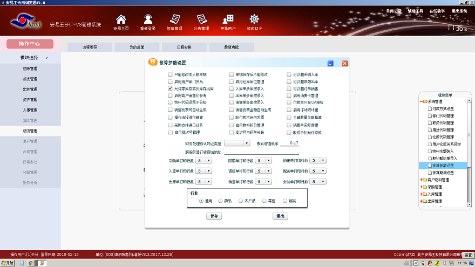The width and height of the screenshot is (475, 267).
Task: Click 退出 button in dialog
Action: [x=280, y=216]
